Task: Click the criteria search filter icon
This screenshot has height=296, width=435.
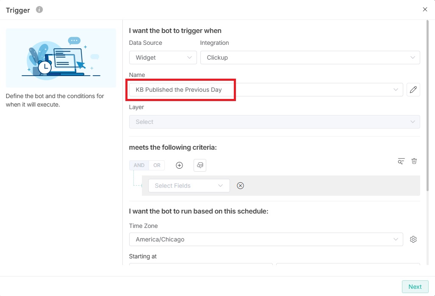Action: 401,161
